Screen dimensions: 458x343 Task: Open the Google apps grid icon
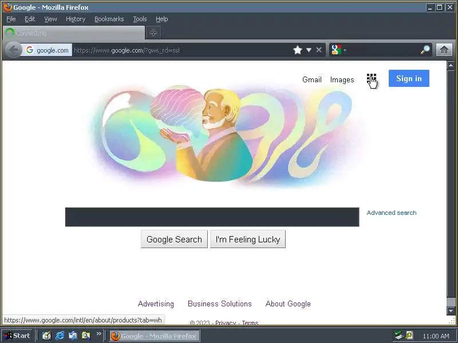click(371, 79)
